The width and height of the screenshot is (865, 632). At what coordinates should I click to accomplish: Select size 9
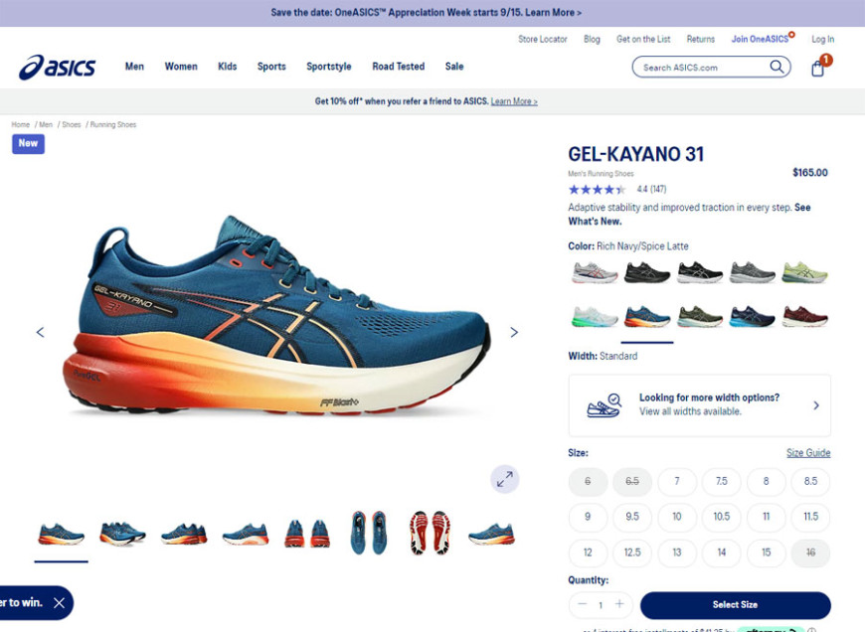point(588,517)
